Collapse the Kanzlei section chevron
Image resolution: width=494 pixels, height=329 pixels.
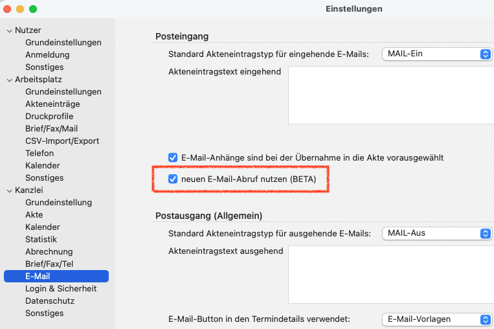(9, 190)
